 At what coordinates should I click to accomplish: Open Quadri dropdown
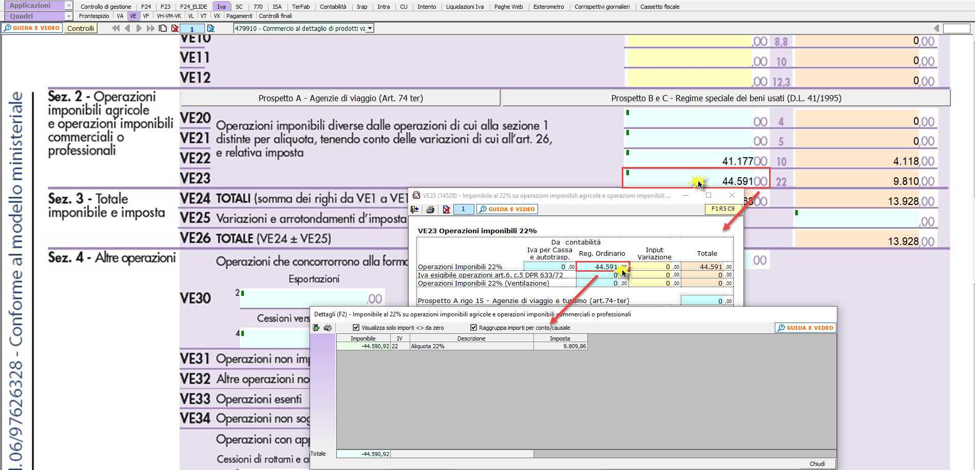(x=69, y=16)
